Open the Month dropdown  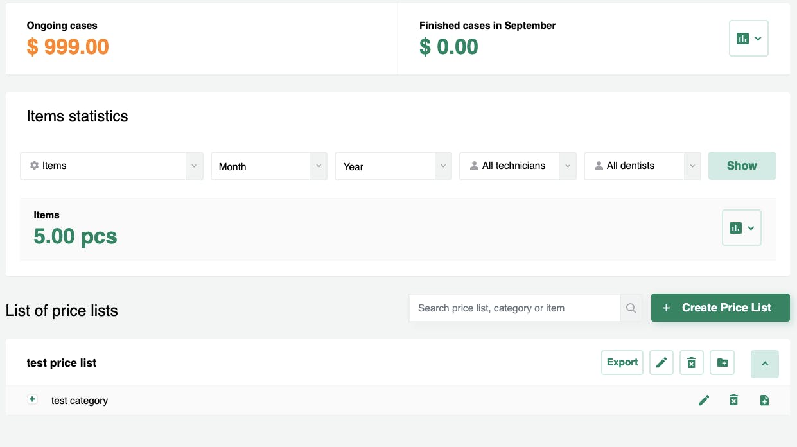pyautogui.click(x=269, y=166)
